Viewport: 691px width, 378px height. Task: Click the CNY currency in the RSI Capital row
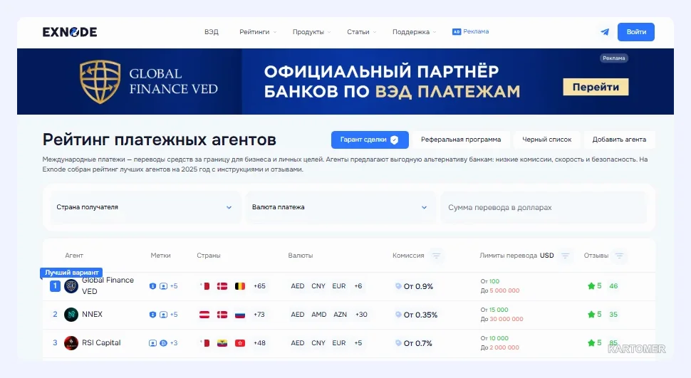coord(318,342)
